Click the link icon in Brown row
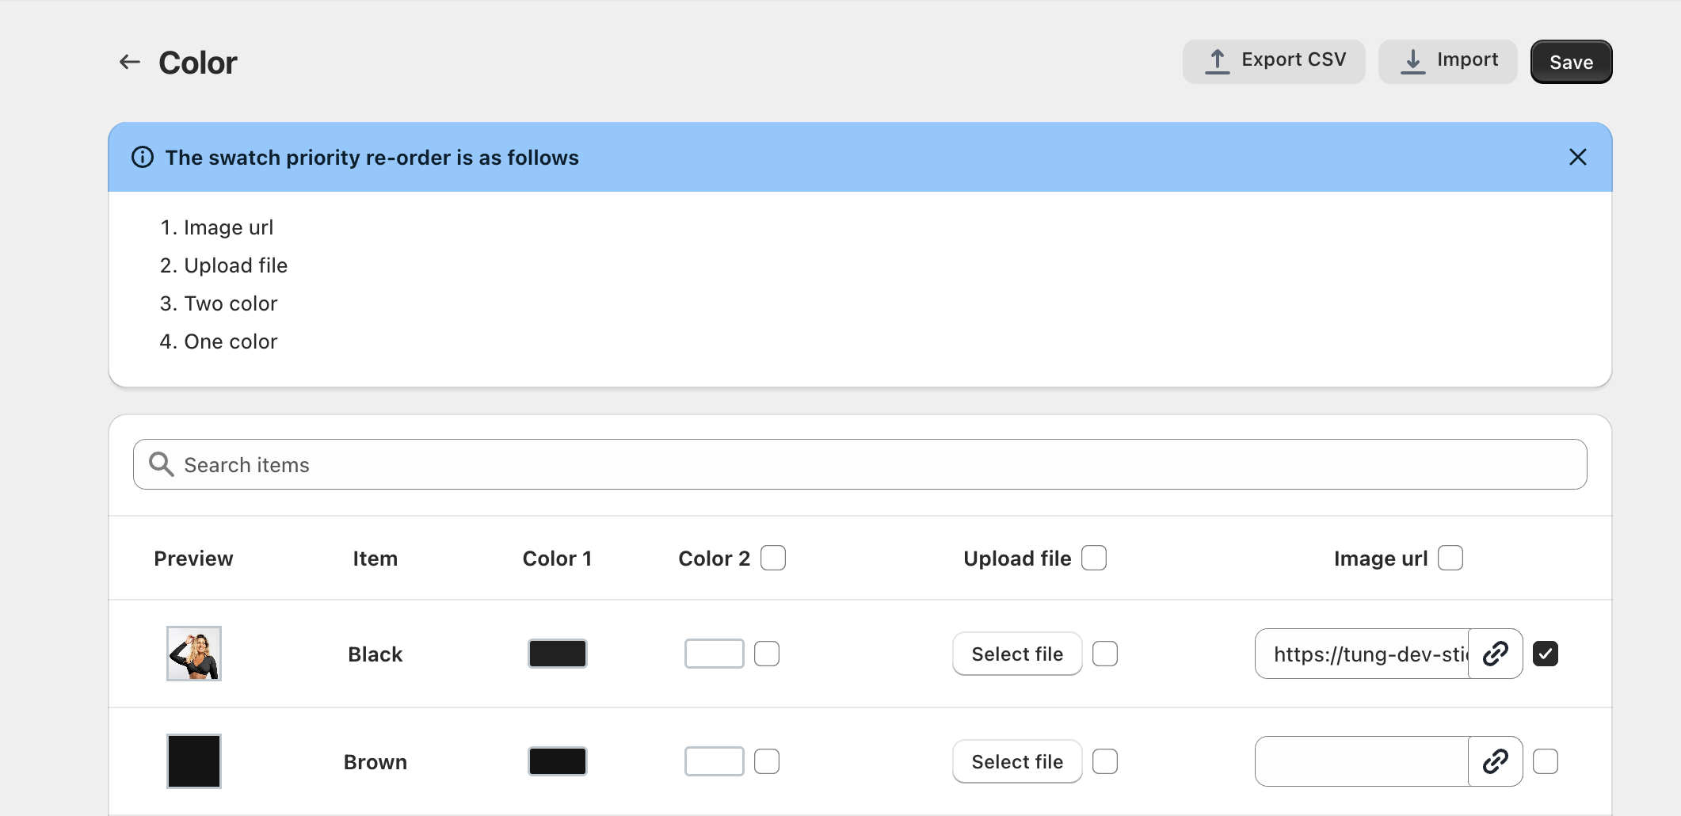The image size is (1681, 816). 1495,761
